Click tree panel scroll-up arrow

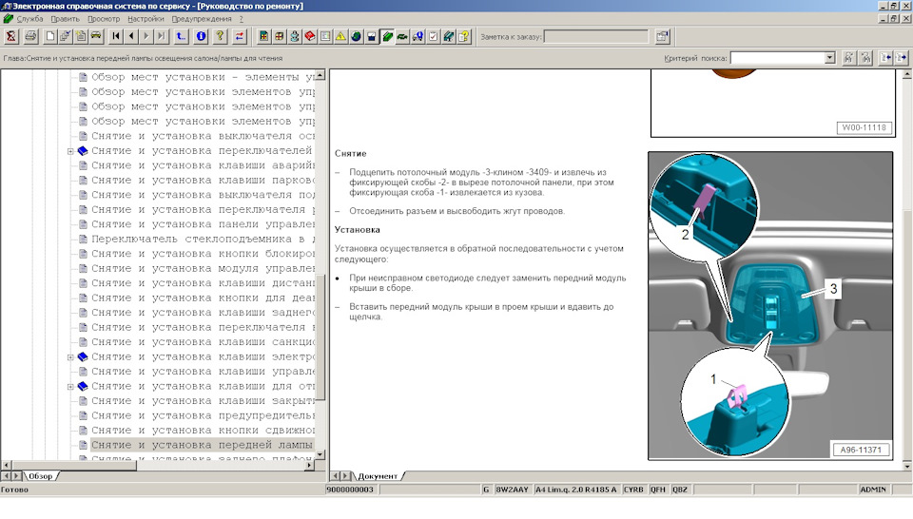321,75
